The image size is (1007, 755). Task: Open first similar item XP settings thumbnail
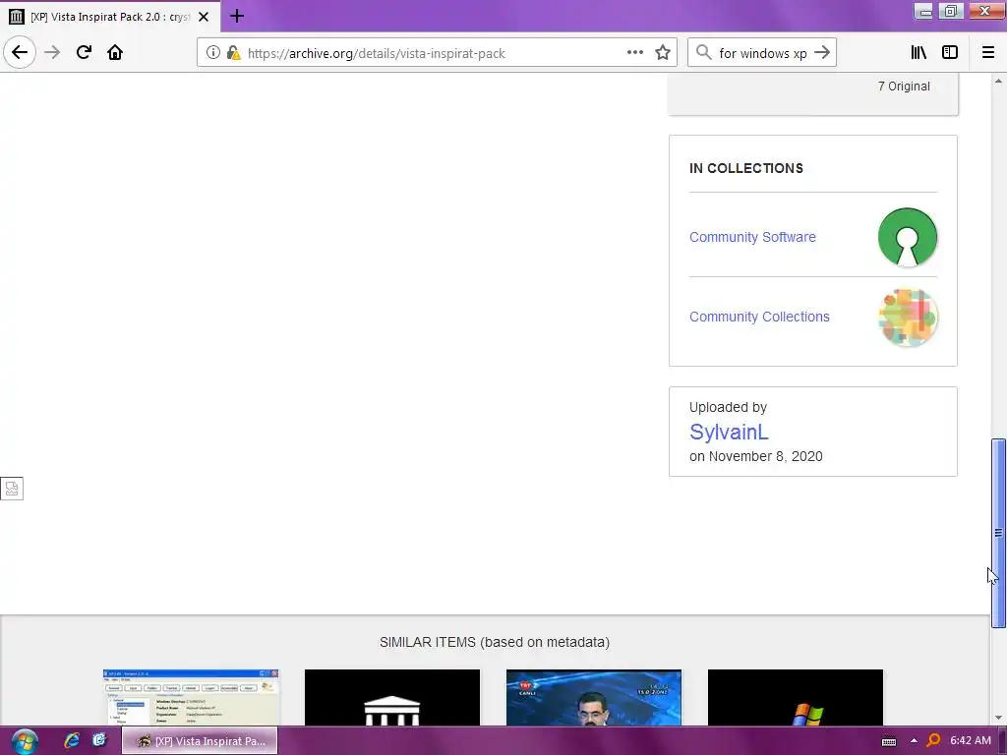click(191, 697)
